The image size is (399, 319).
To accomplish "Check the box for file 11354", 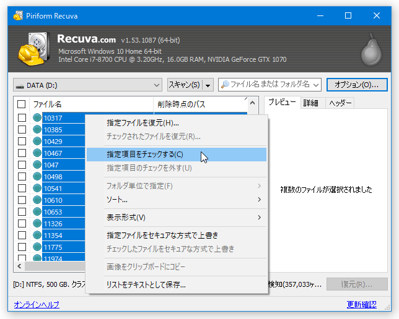I will (x=22, y=235).
